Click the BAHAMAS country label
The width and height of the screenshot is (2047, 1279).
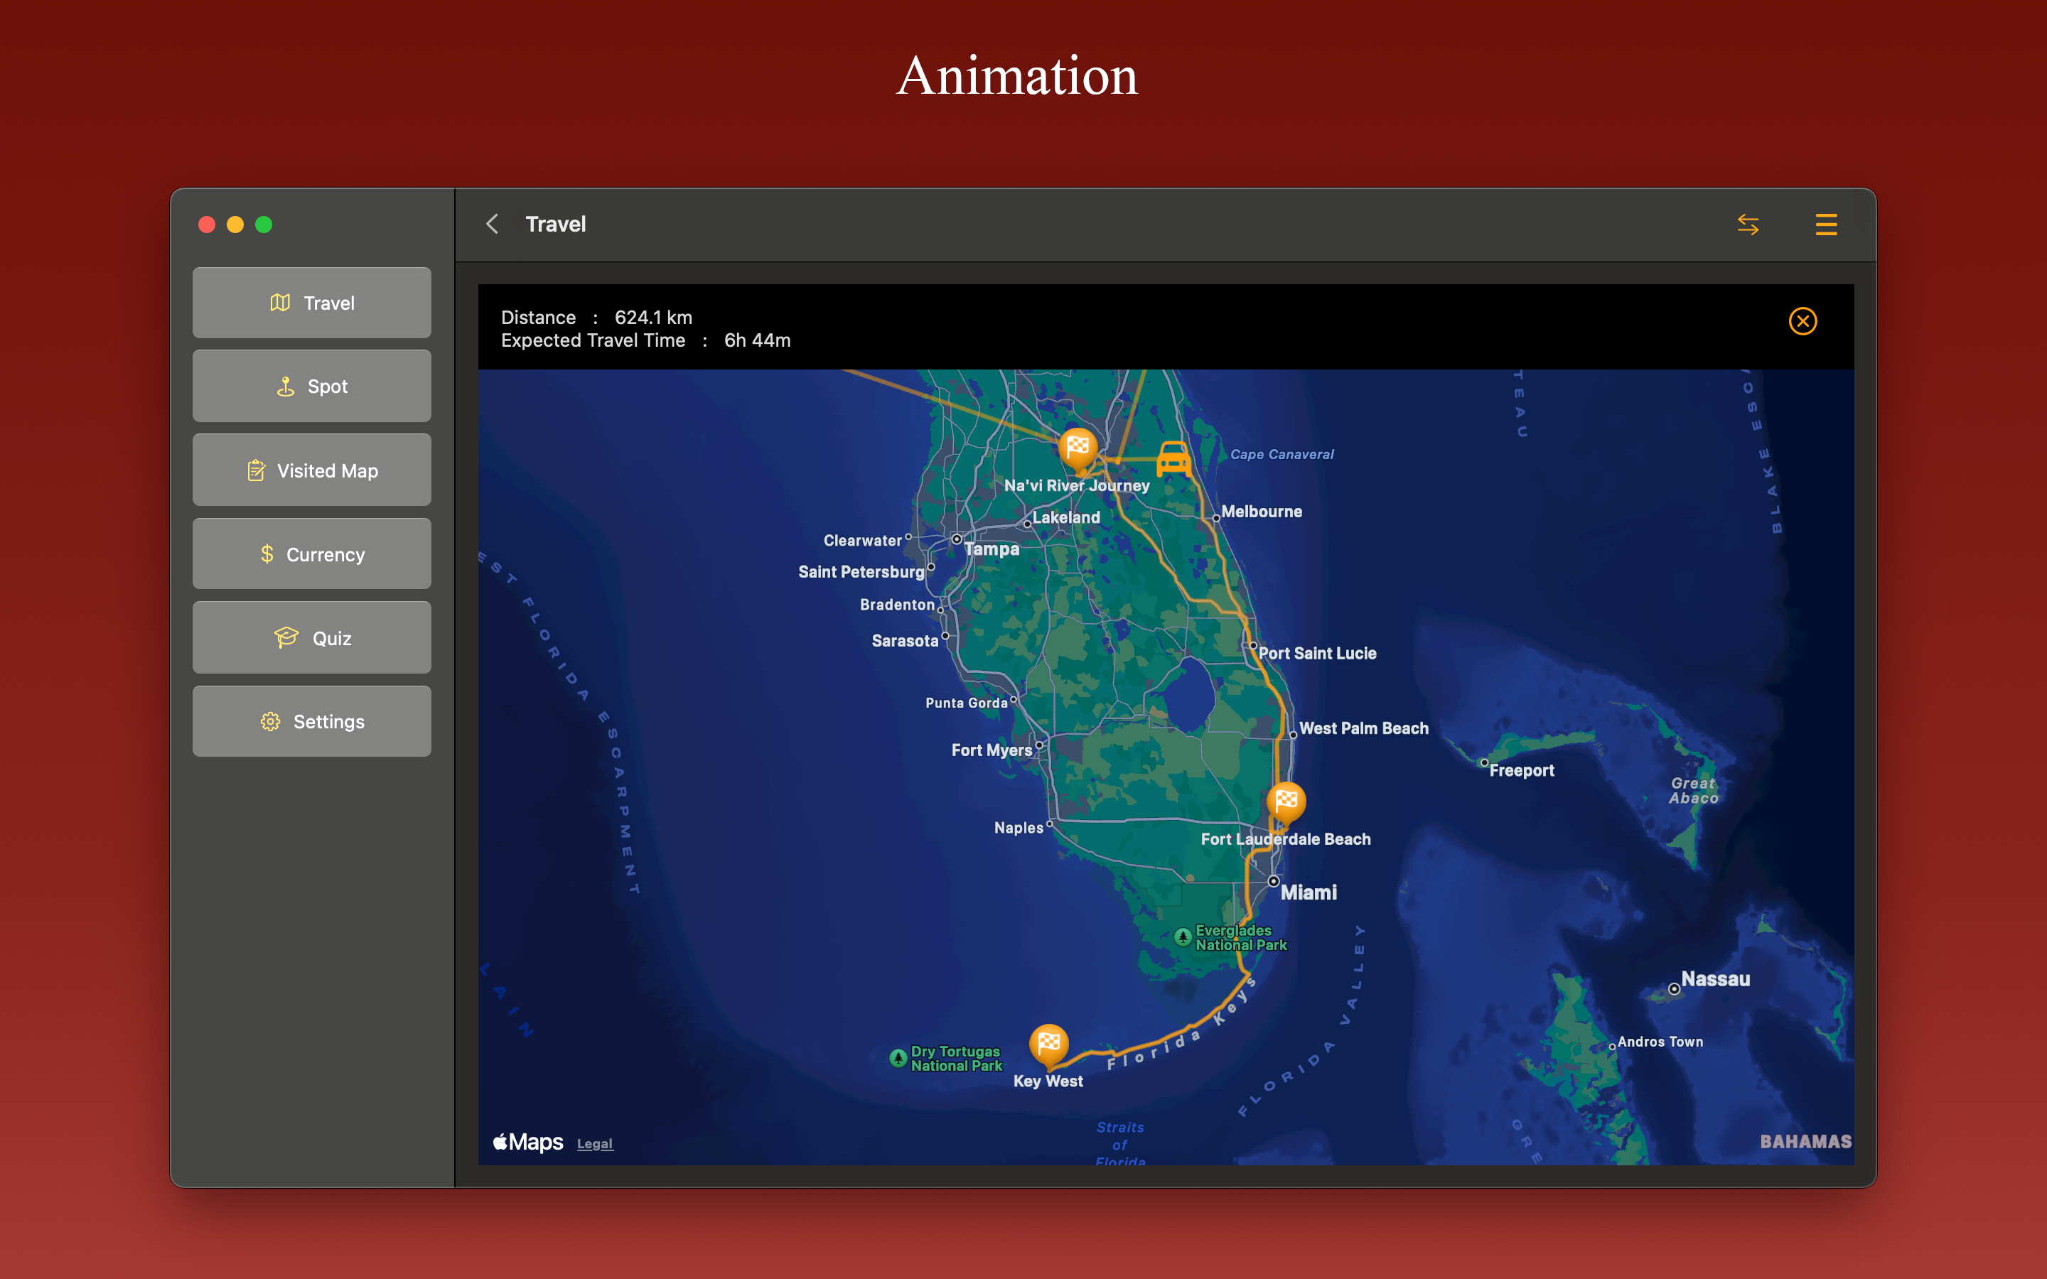(1805, 1142)
